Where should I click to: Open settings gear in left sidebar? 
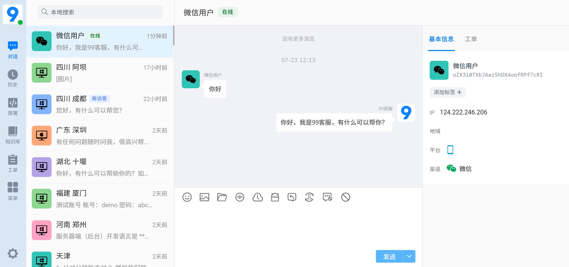13,253
